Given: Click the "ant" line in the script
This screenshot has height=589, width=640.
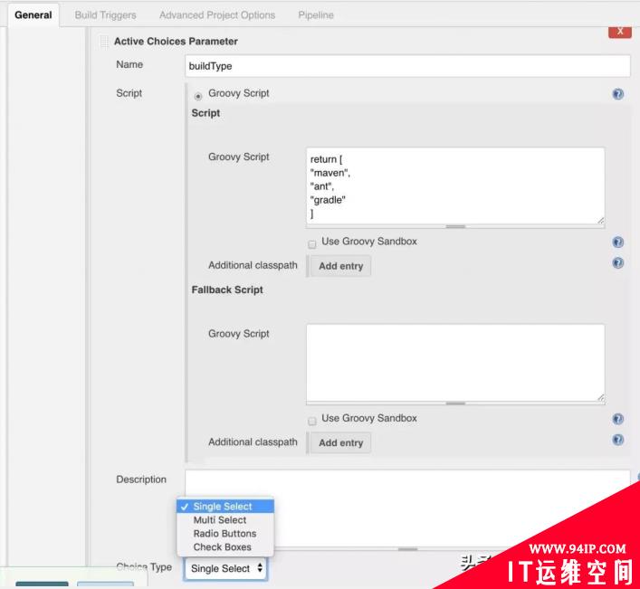Looking at the screenshot, I should (322, 186).
